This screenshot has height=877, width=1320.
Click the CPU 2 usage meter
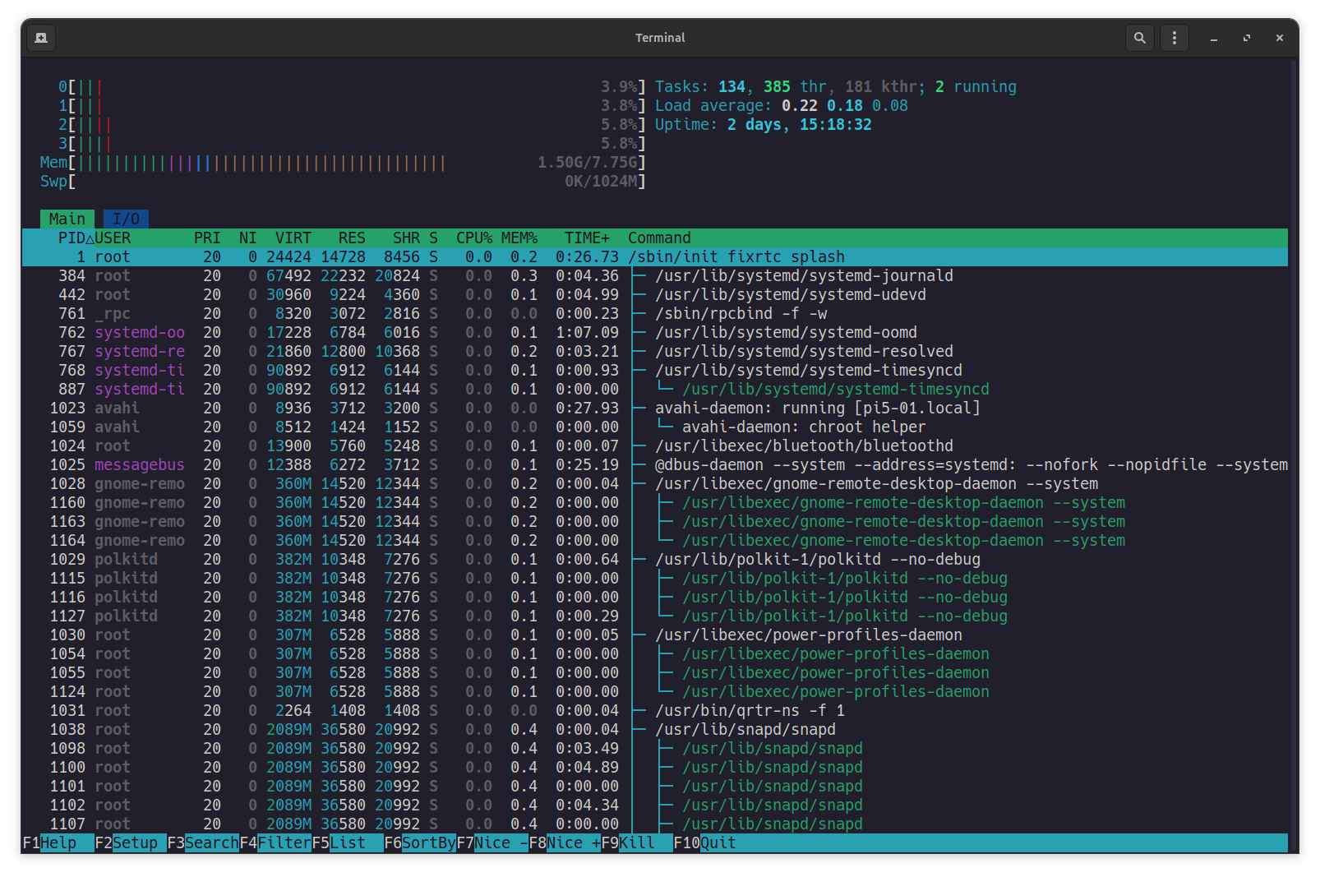point(352,124)
